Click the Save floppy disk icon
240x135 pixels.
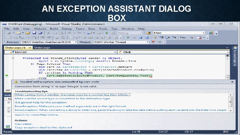[x=34, y=33]
